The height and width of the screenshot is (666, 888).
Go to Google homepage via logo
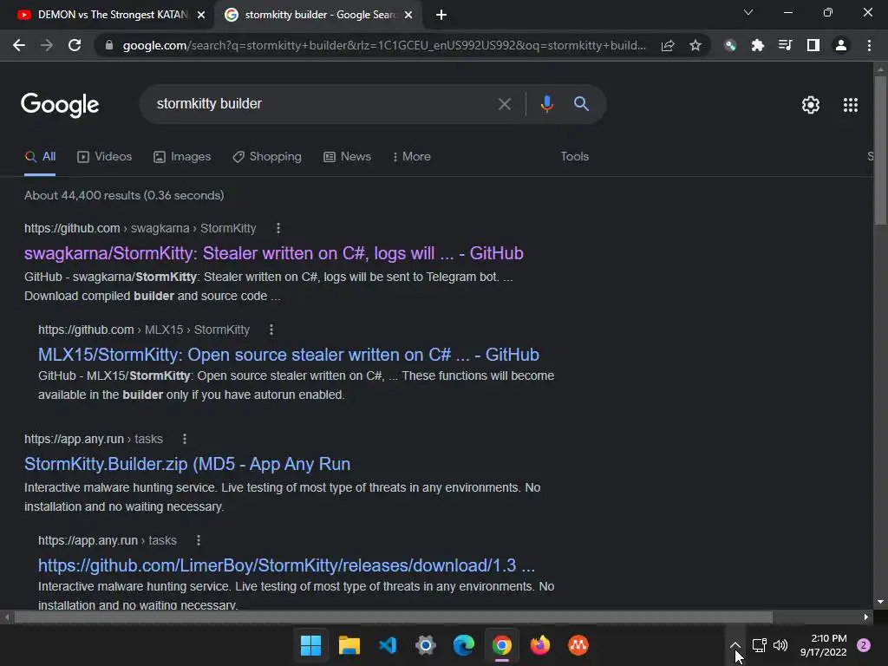(x=60, y=105)
